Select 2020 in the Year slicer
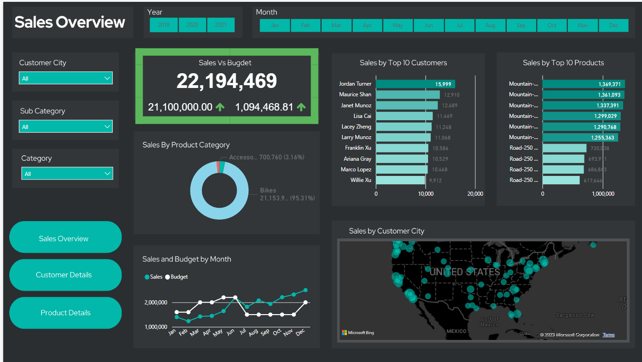 click(192, 25)
